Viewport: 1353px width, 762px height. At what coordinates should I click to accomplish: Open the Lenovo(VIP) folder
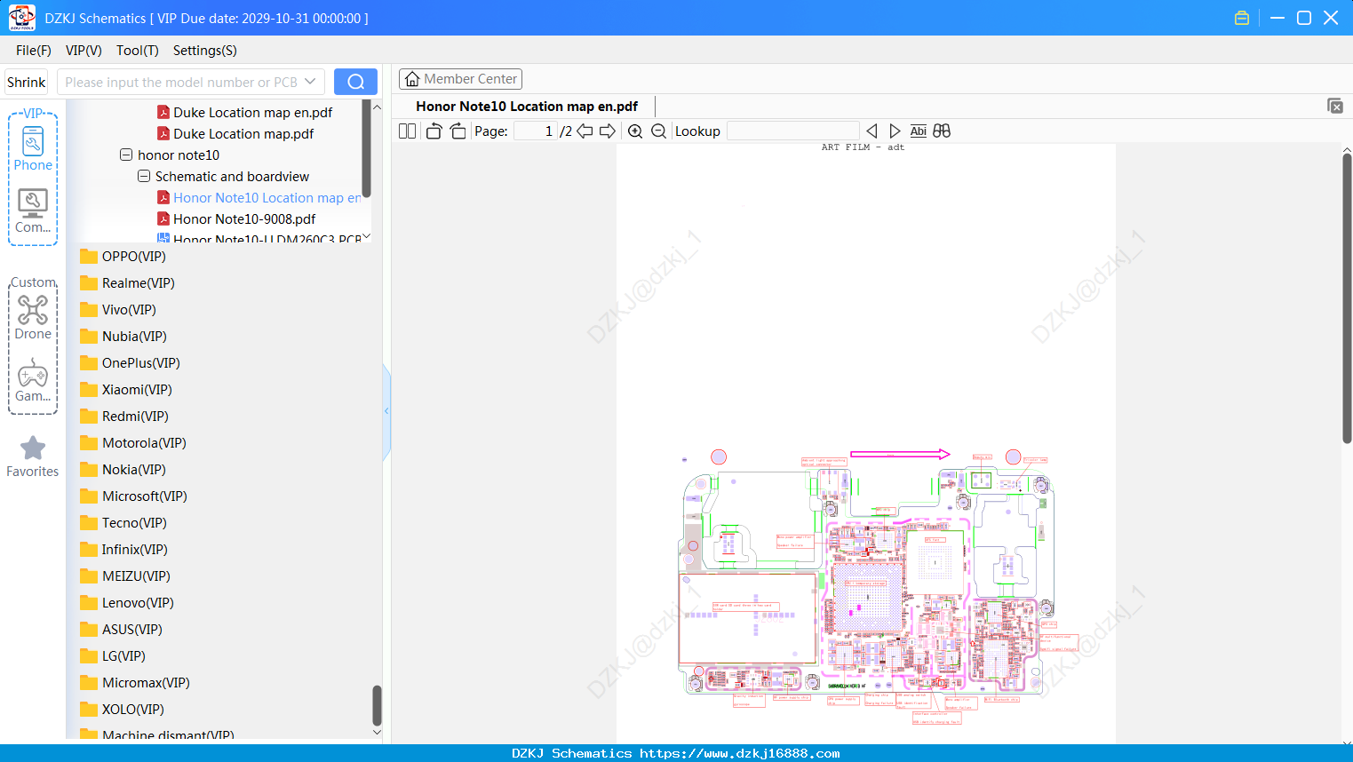coord(126,602)
